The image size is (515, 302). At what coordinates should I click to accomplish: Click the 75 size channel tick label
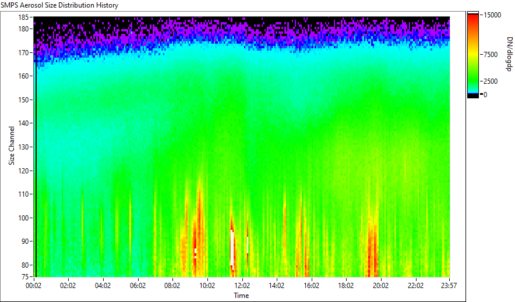click(25, 277)
